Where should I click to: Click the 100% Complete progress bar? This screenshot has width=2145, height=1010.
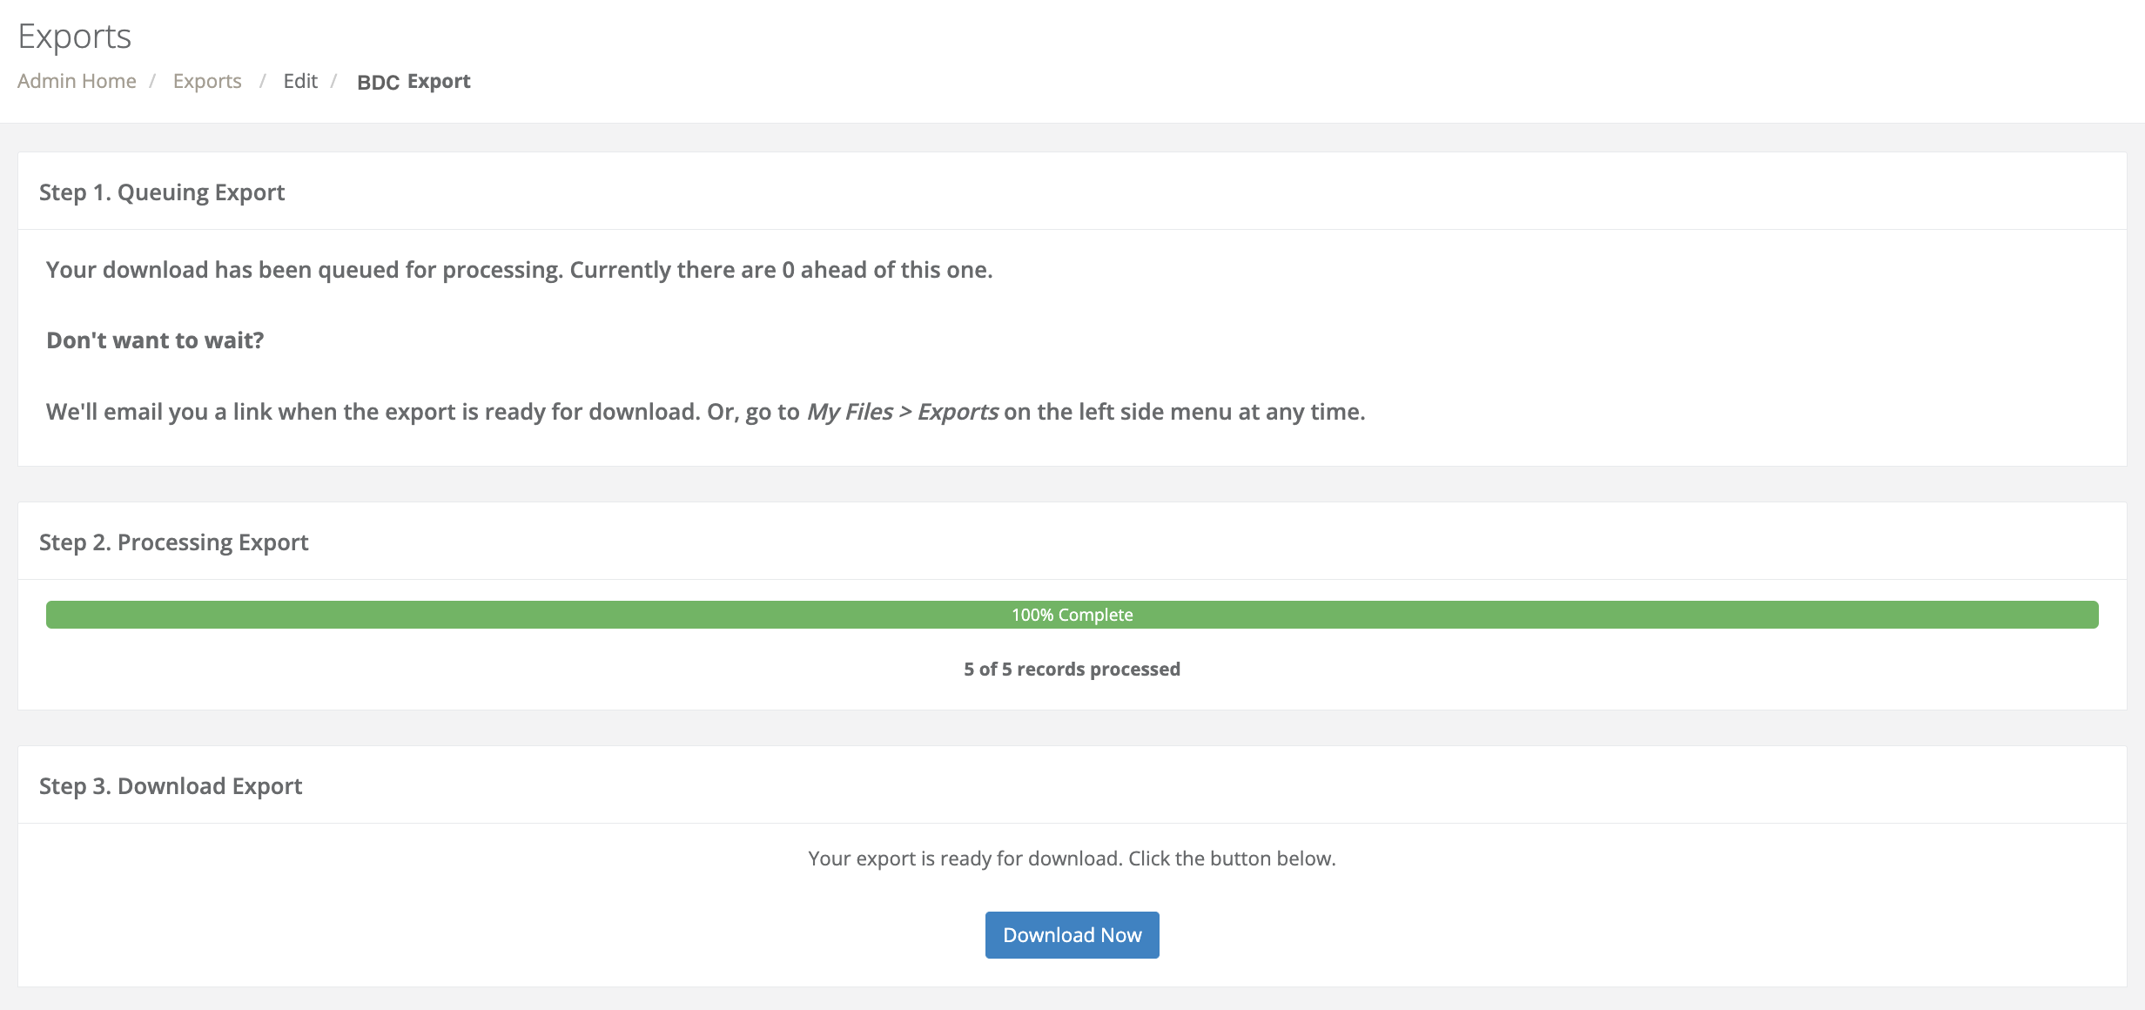[x=1072, y=614]
